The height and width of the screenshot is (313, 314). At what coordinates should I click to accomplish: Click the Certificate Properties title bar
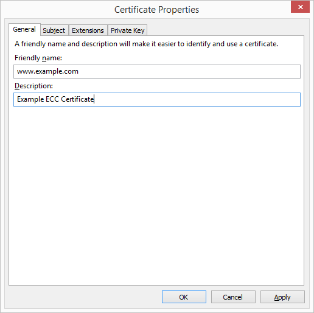pyautogui.click(x=156, y=10)
